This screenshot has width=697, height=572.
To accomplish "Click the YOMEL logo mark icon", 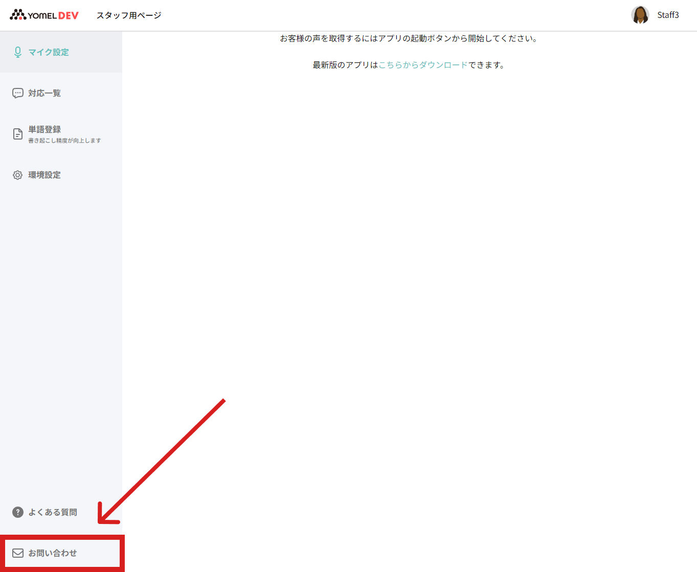I will [x=18, y=15].
